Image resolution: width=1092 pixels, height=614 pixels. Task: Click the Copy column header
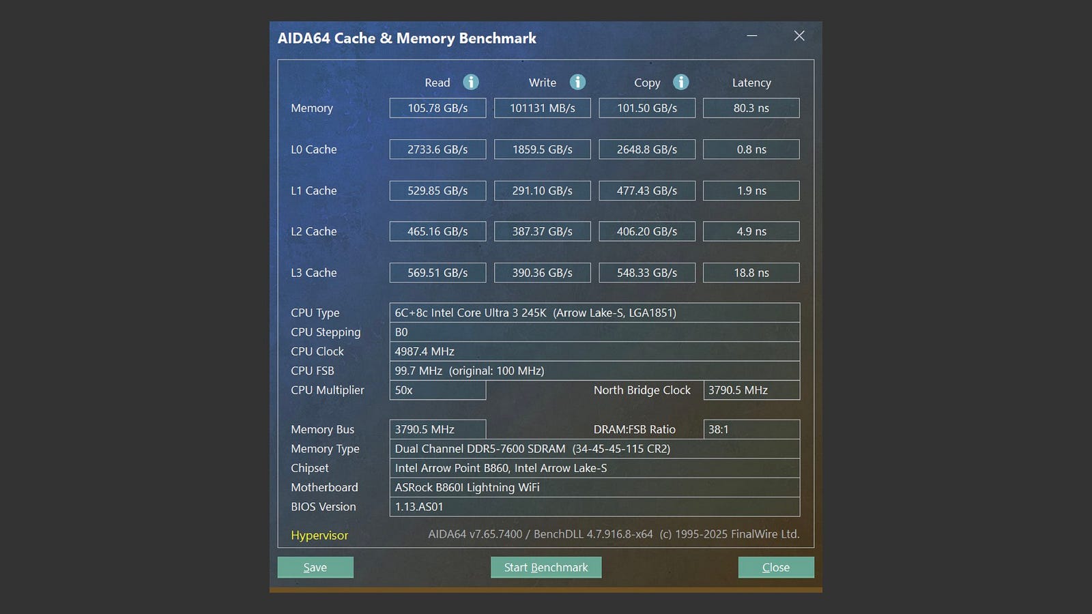click(x=647, y=83)
